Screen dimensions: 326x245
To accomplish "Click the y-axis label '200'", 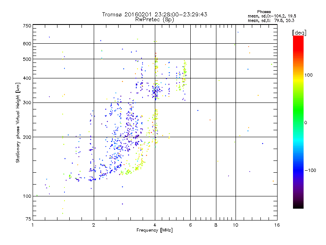I will tap(27, 137).
